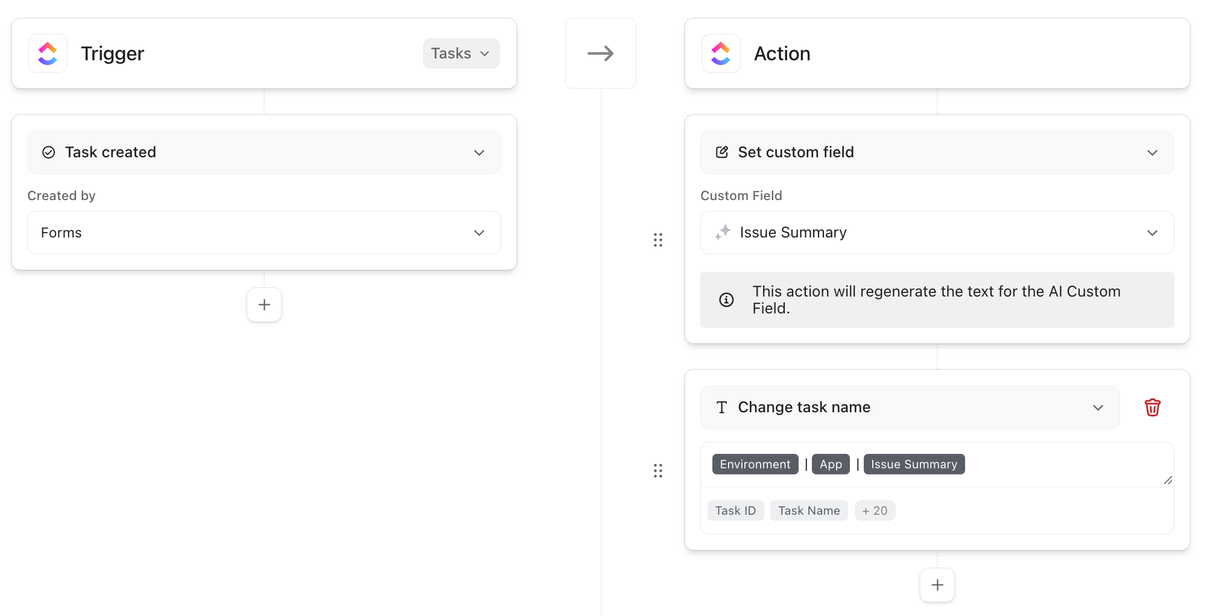Expand the Issue Summary custom field dropdown
This screenshot has height=616, width=1210.
(x=1153, y=233)
